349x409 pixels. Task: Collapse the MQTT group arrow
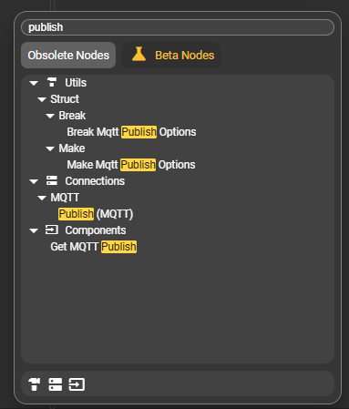click(x=42, y=198)
